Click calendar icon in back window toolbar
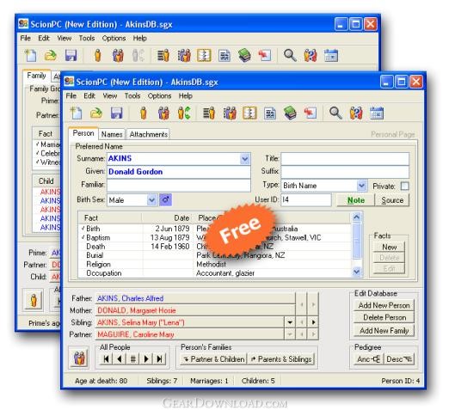Screen dimensions: 449x410 click(x=331, y=55)
